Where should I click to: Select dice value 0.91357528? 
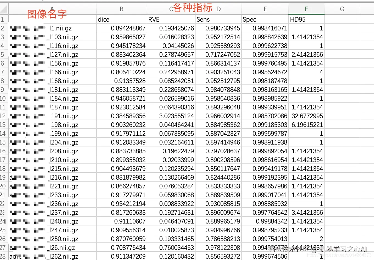(x=122, y=81)
